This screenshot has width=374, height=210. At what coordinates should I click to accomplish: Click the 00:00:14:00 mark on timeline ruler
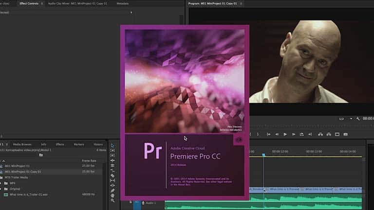(348, 152)
